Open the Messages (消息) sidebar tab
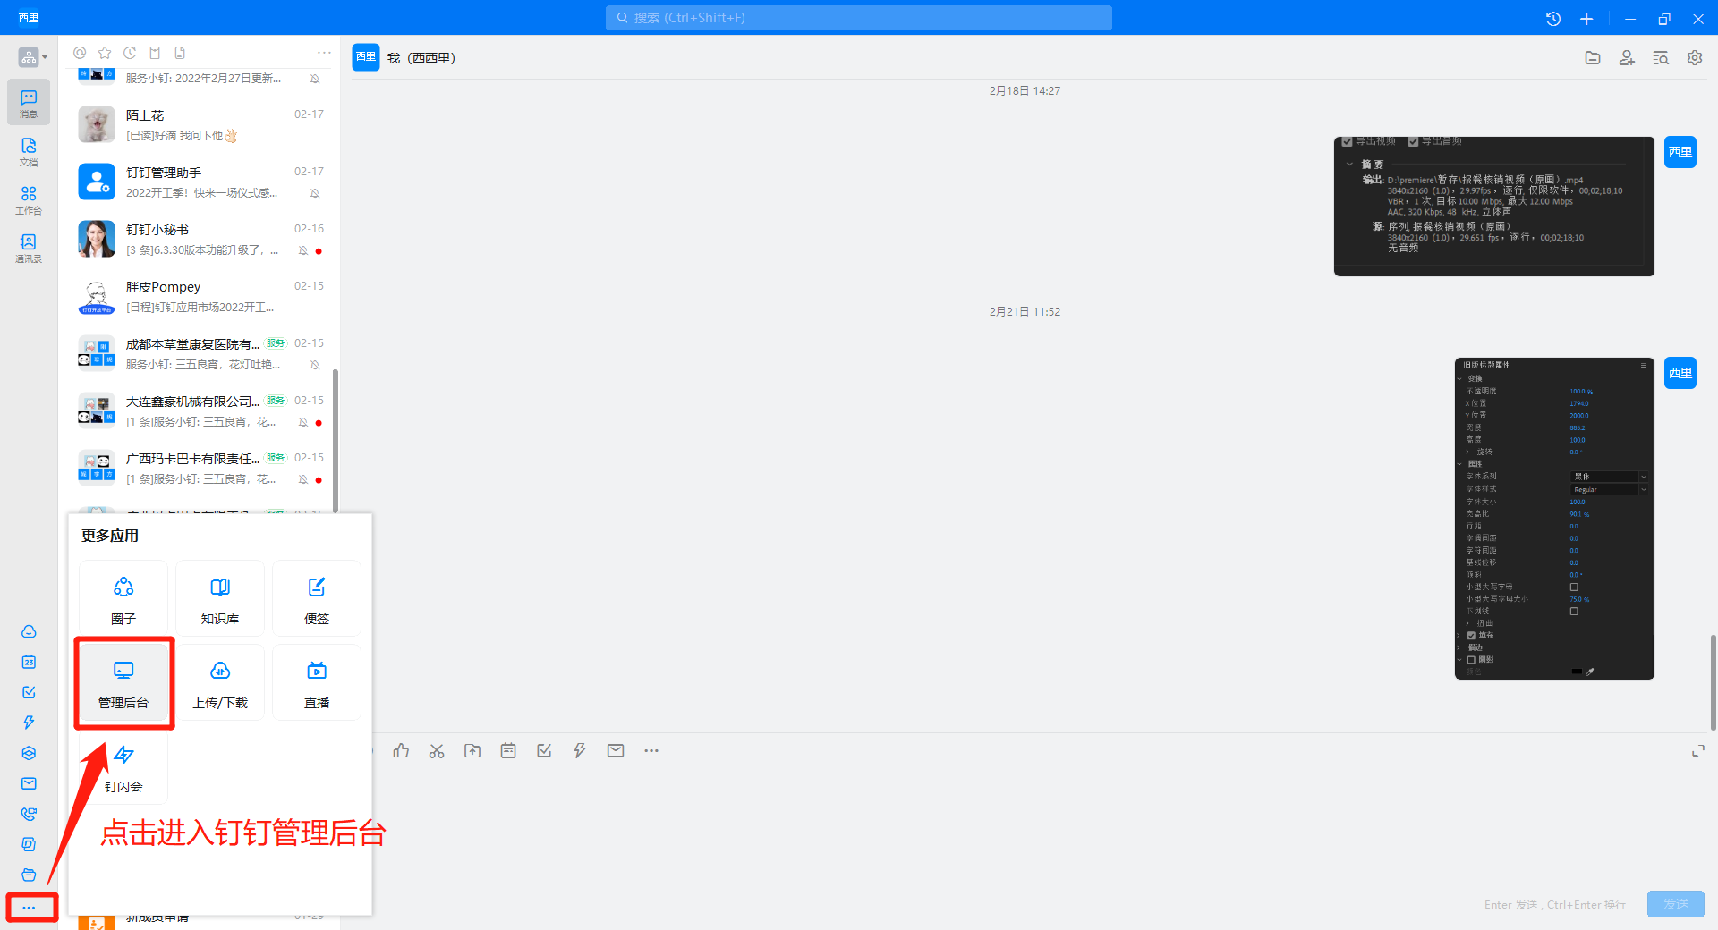 click(29, 102)
